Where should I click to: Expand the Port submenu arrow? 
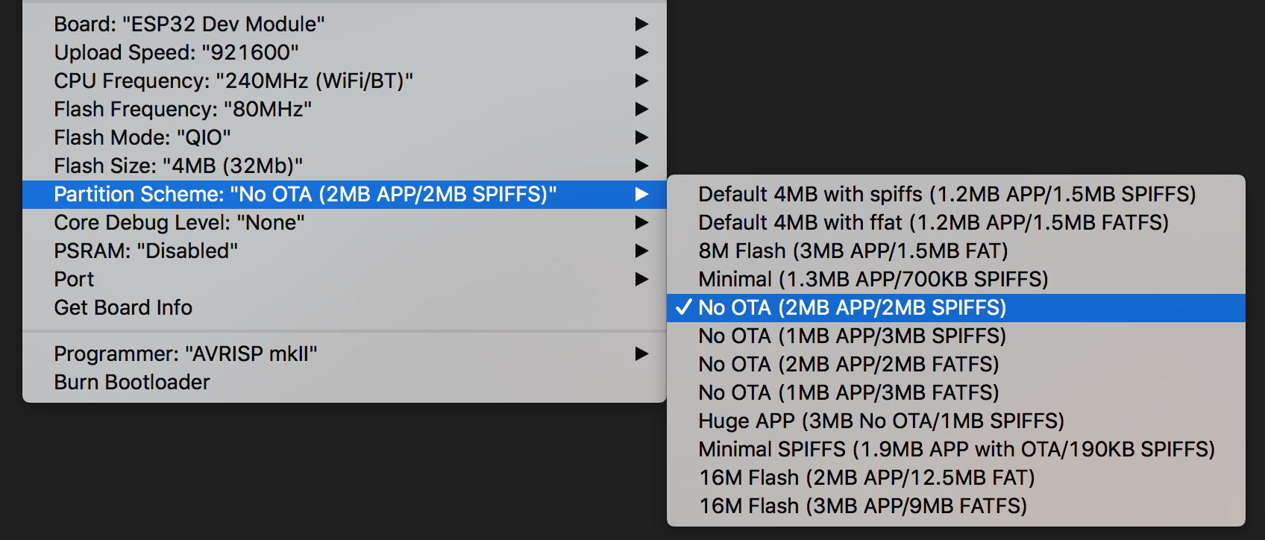(641, 279)
